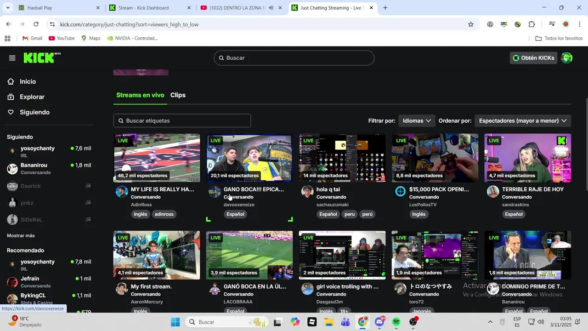588x331 pixels.
Task: Open the Siguiendo heart item
Action: [x=11, y=112]
